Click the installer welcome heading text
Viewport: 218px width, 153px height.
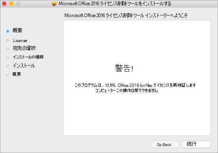click(x=126, y=16)
